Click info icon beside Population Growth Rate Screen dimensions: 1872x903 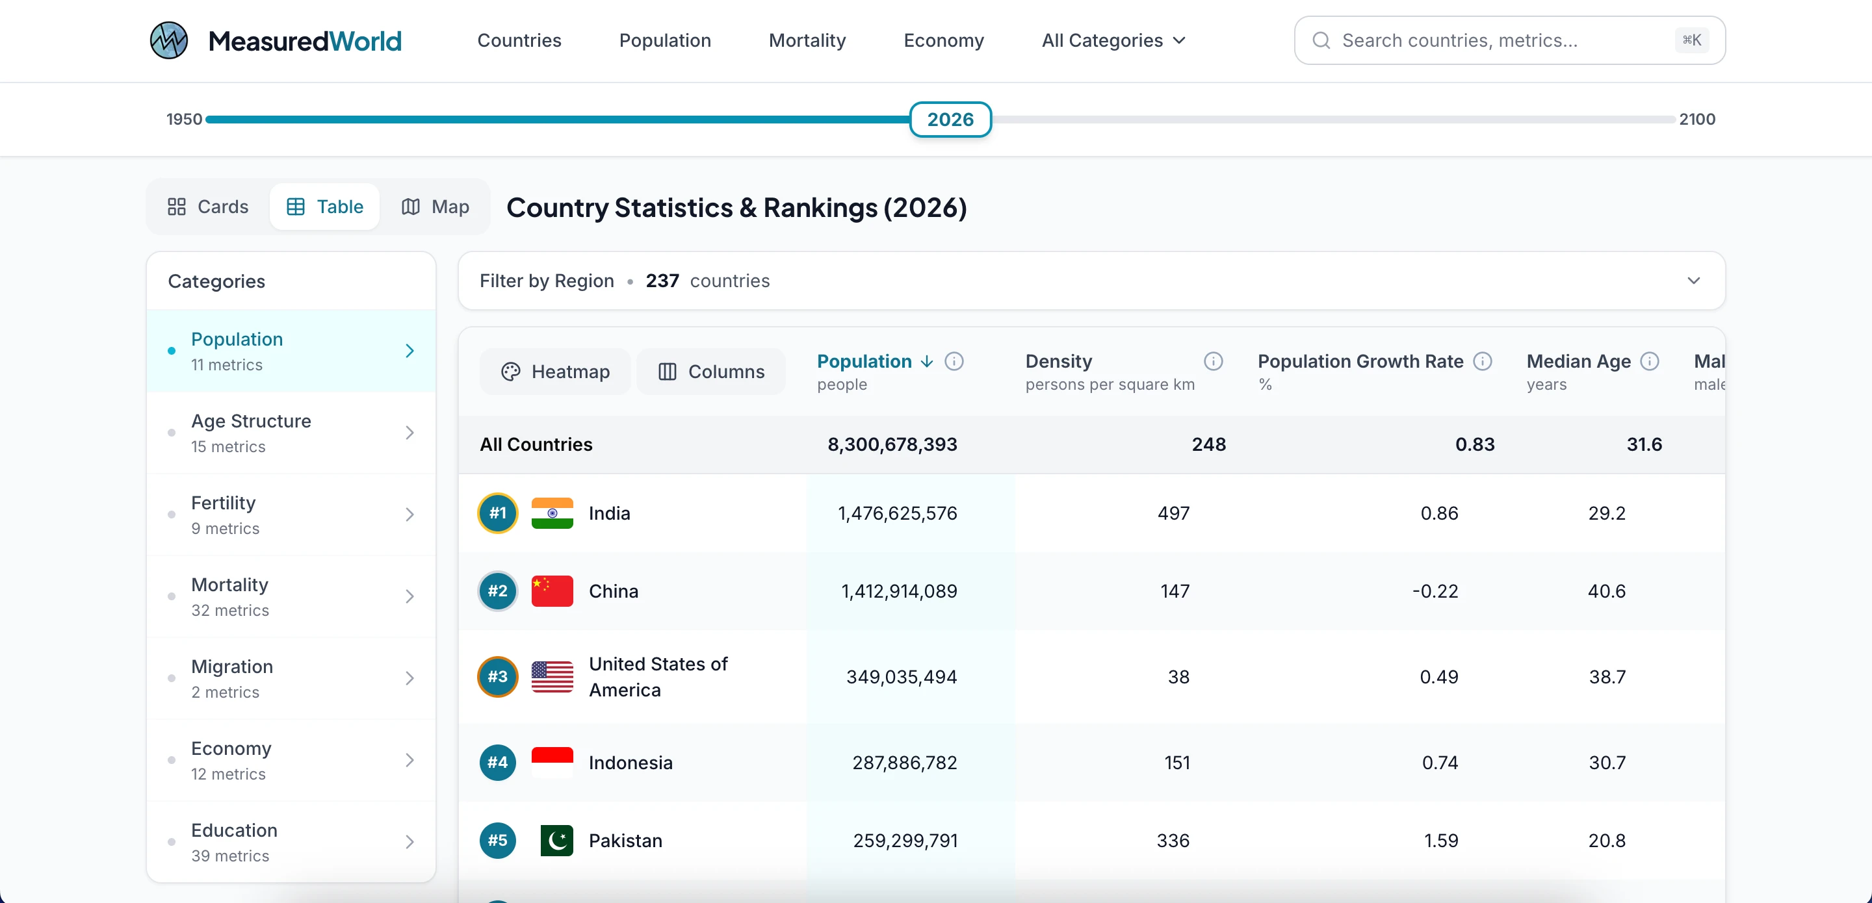coord(1483,361)
